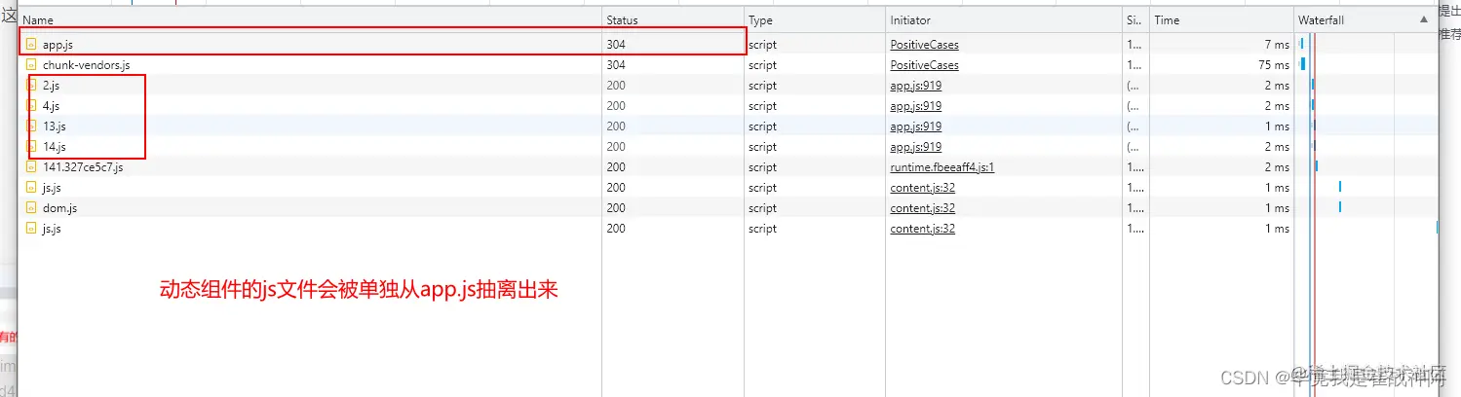Open PositiveCases initiator for chunk-vendors.js
Screen dimensions: 1461x397
click(x=924, y=65)
